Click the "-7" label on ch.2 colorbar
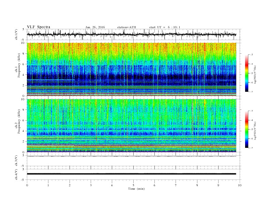This screenshot has width=270, height=208. 252,148
